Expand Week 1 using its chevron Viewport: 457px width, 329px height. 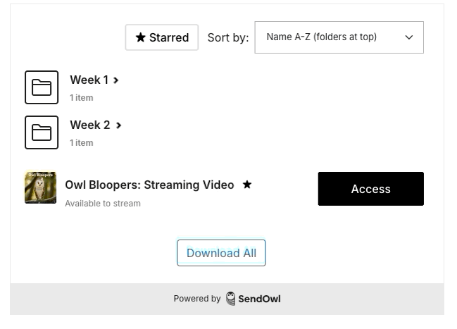point(116,80)
